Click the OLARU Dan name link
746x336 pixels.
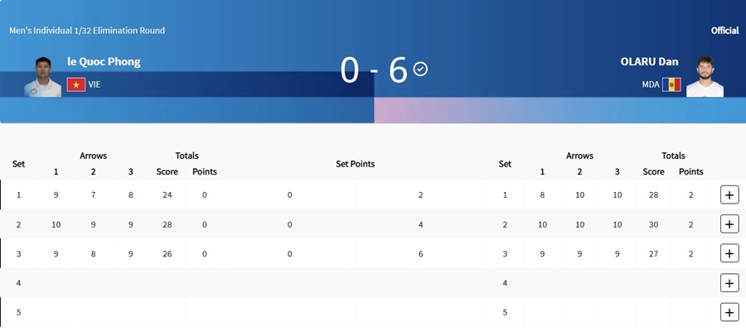click(x=649, y=62)
